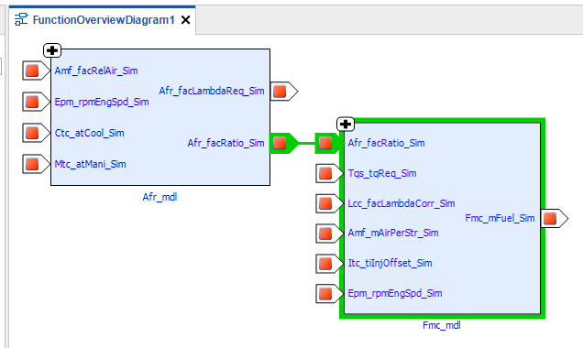This screenshot has height=348, width=583.
Task: Click the Ctc_atCool_Sim input port icon
Action: point(35,133)
